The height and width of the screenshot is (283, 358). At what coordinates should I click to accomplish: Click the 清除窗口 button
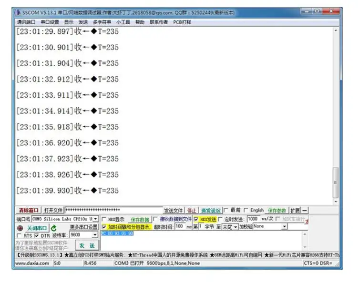29,210
